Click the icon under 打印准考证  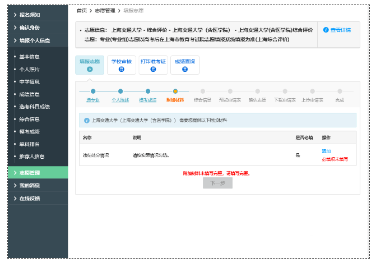pos(153,69)
